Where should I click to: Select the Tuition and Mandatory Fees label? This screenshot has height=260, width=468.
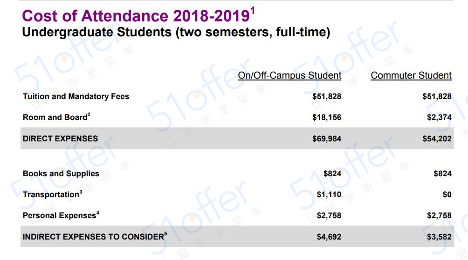pyautogui.click(x=76, y=96)
